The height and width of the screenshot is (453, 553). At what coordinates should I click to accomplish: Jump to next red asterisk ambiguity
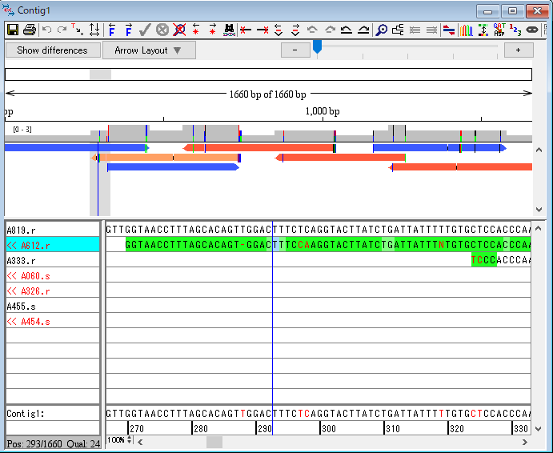coord(212,30)
